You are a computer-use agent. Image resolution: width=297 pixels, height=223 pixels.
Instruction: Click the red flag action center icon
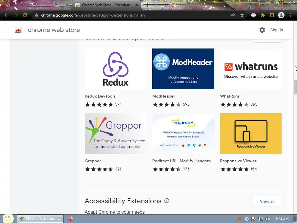coord(253,219)
